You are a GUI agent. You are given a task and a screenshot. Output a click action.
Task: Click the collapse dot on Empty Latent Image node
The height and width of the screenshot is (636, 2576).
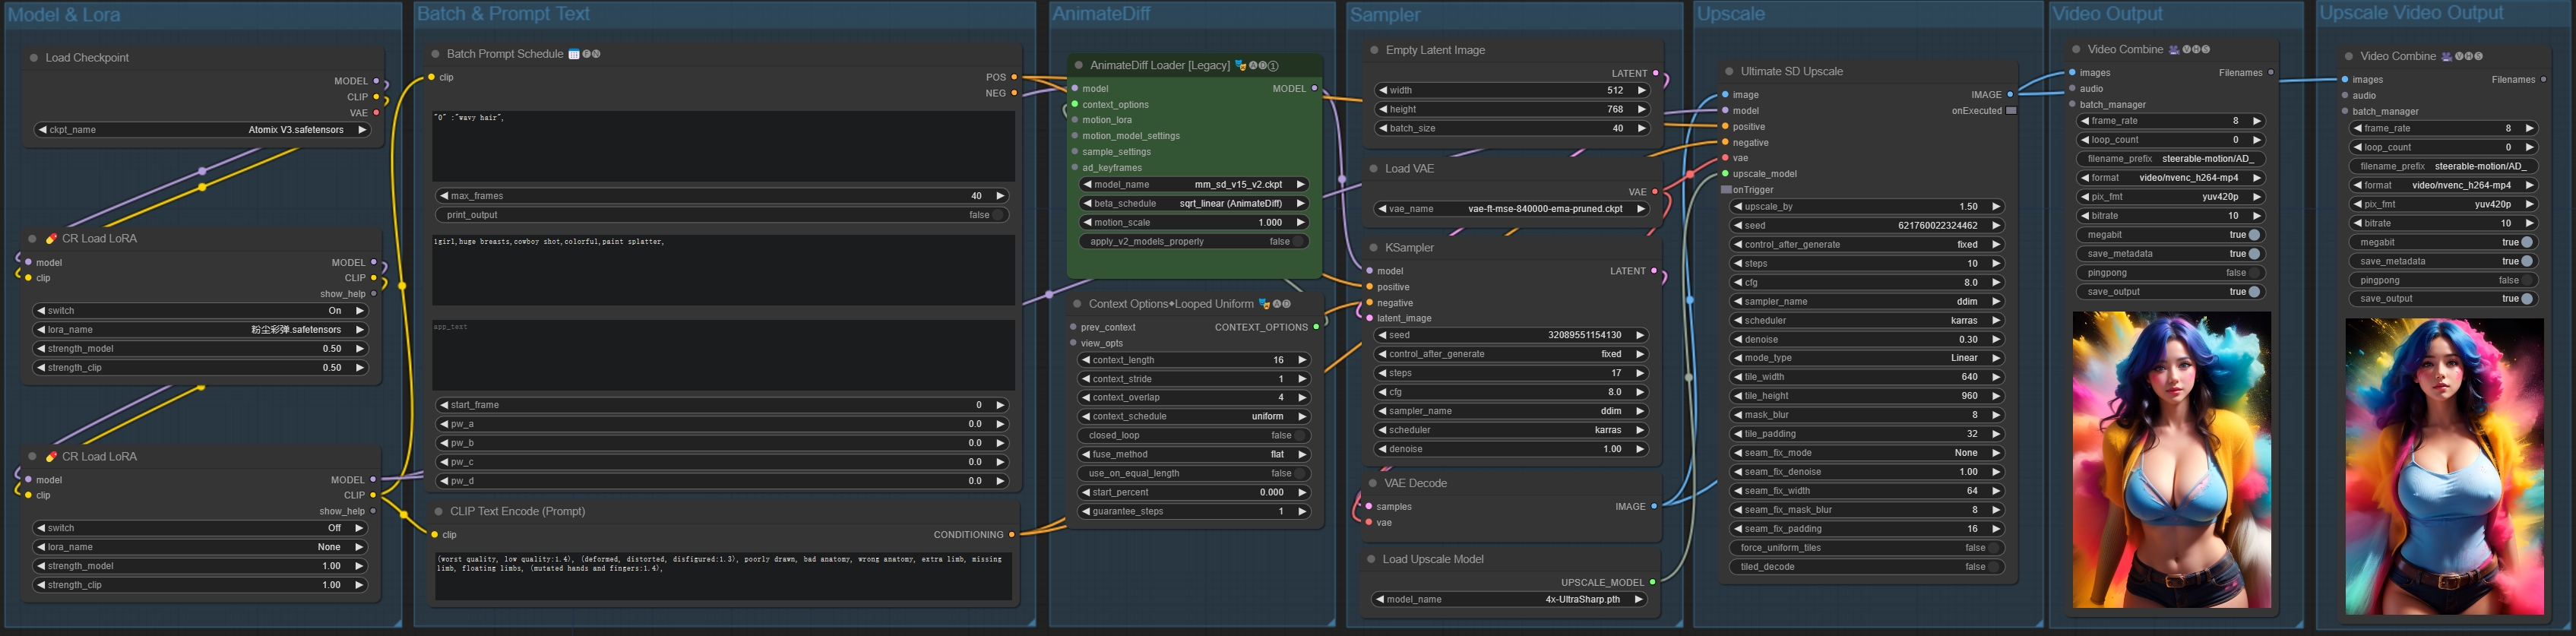click(1374, 50)
